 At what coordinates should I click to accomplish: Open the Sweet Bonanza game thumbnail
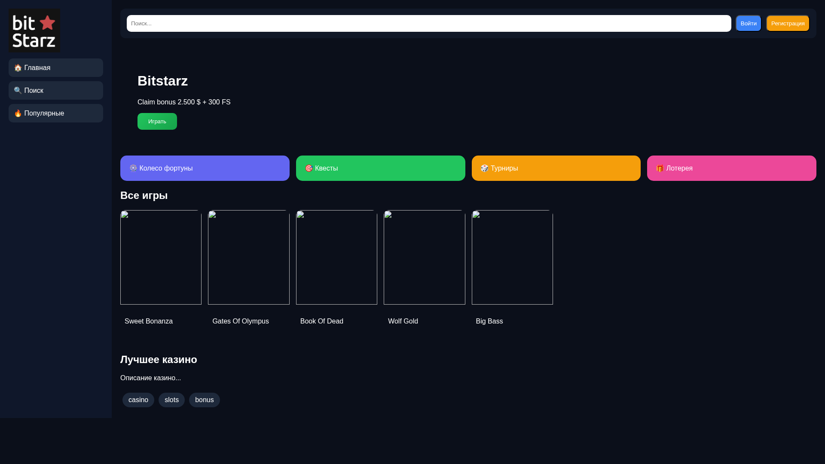pyautogui.click(x=161, y=257)
